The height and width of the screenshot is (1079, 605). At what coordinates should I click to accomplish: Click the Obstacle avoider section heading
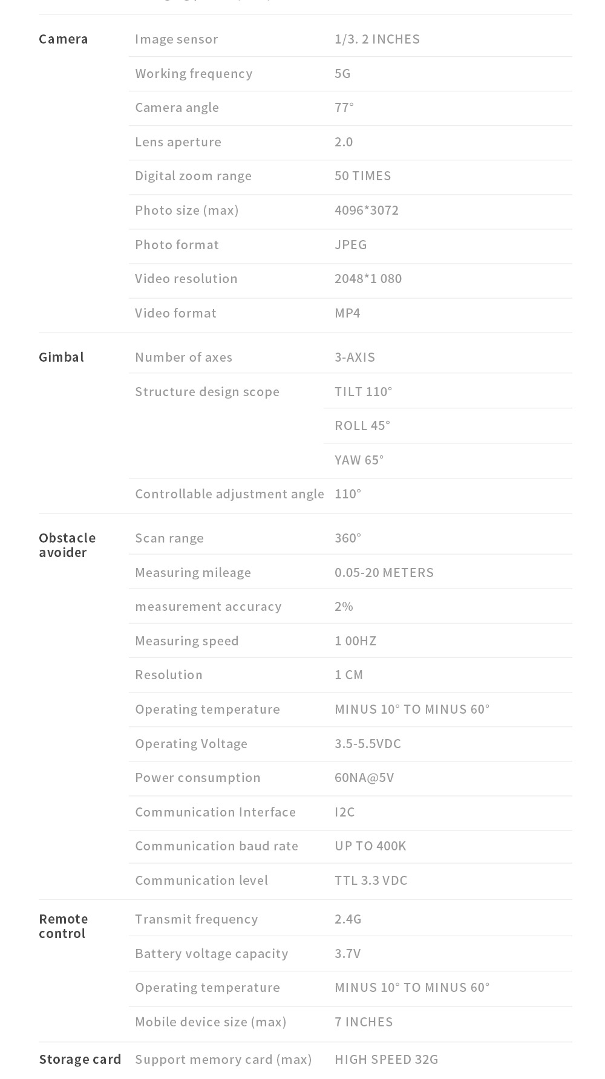pos(67,545)
